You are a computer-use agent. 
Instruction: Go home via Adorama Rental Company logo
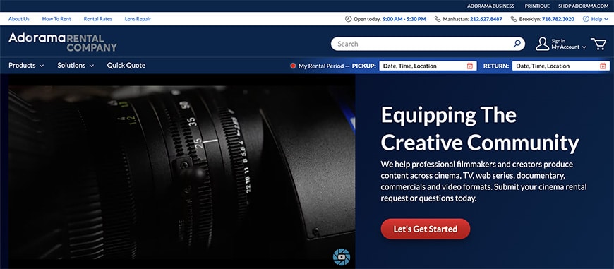click(x=63, y=42)
